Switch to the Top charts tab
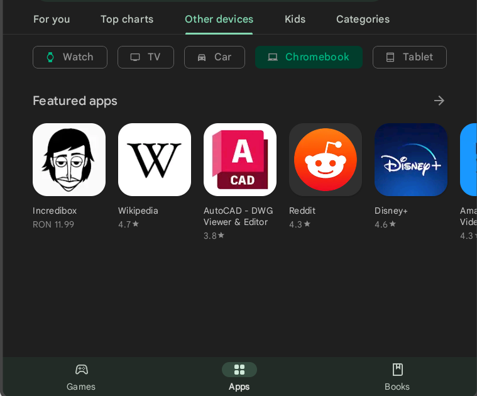477x396 pixels. [x=127, y=19]
